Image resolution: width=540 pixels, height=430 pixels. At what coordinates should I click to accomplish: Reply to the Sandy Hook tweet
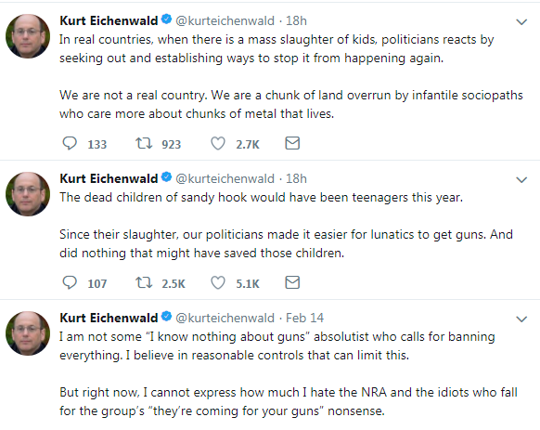coord(70,282)
